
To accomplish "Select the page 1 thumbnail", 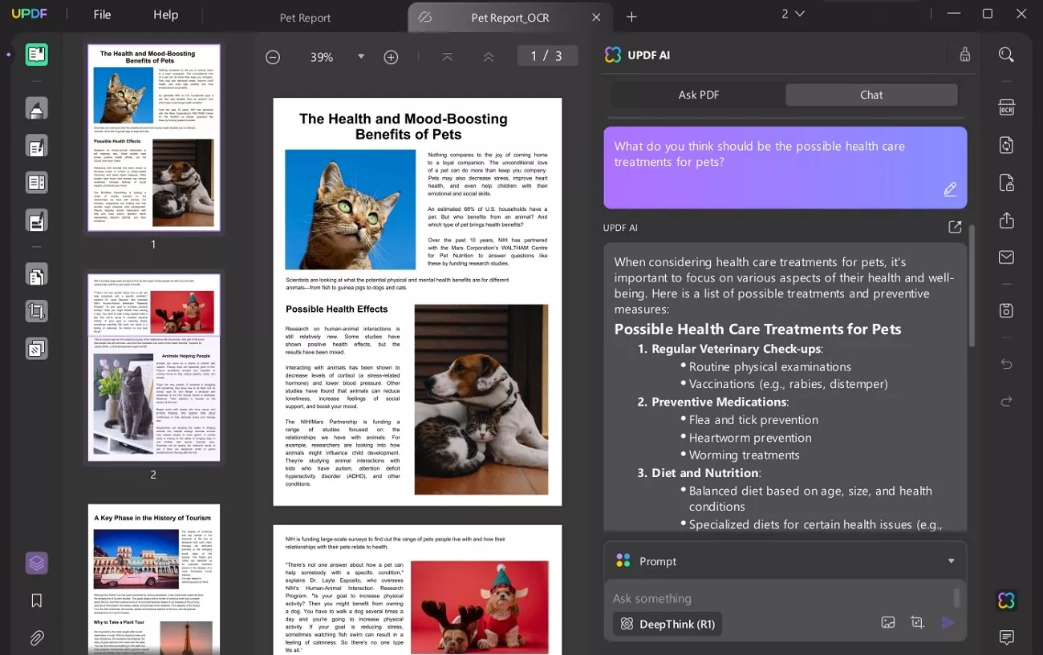I will tap(153, 138).
